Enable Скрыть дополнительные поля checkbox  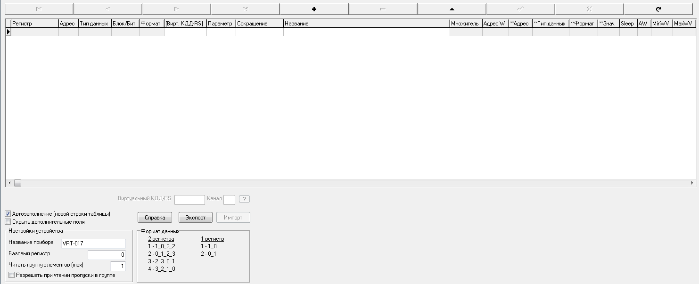(8, 222)
